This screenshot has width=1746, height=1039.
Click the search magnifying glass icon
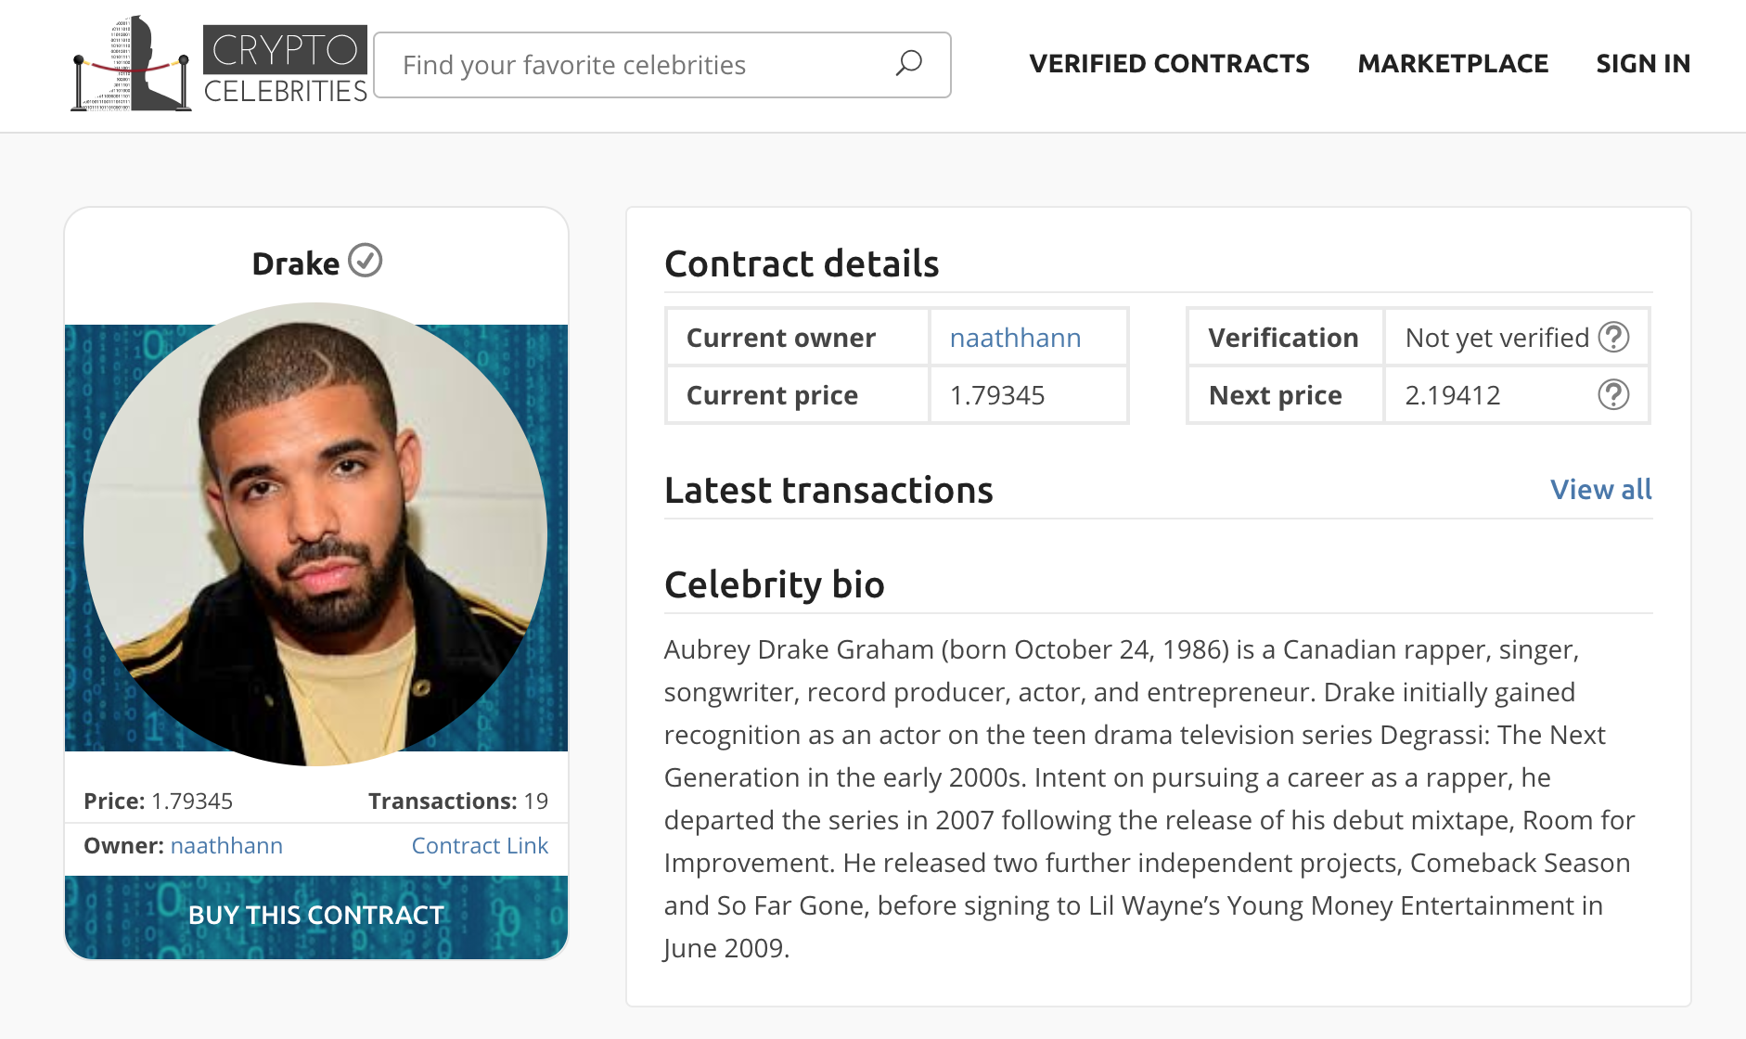(x=907, y=63)
